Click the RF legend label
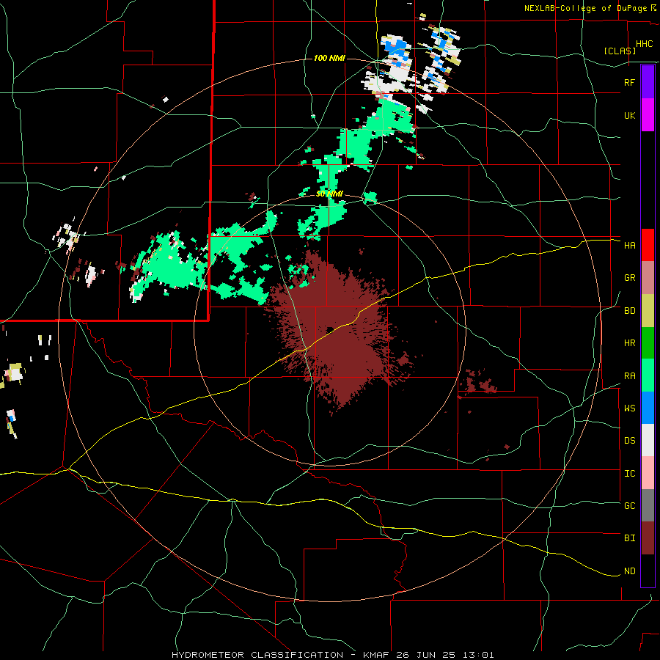The height and width of the screenshot is (660, 660). click(x=629, y=82)
